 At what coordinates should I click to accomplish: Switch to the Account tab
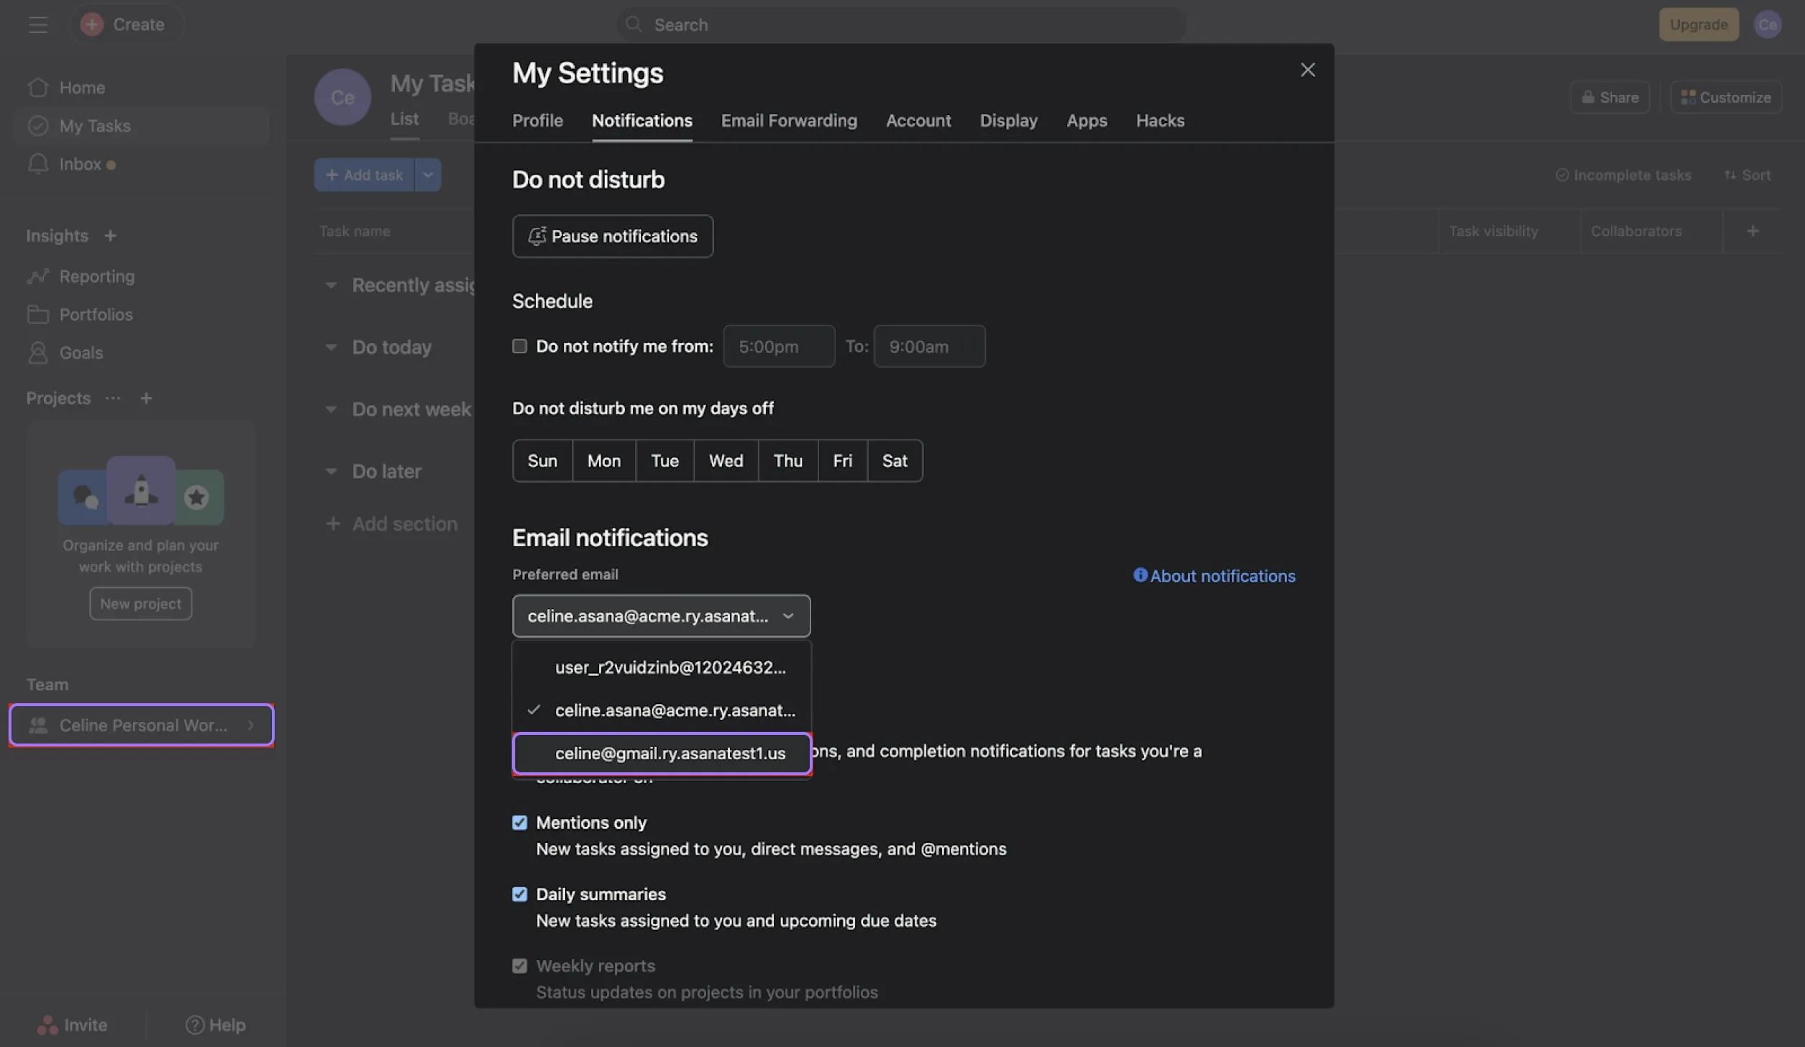918,120
